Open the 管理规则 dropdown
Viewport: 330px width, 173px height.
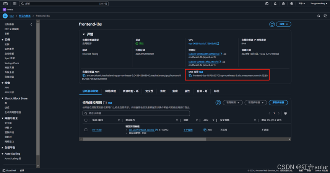[233, 103]
